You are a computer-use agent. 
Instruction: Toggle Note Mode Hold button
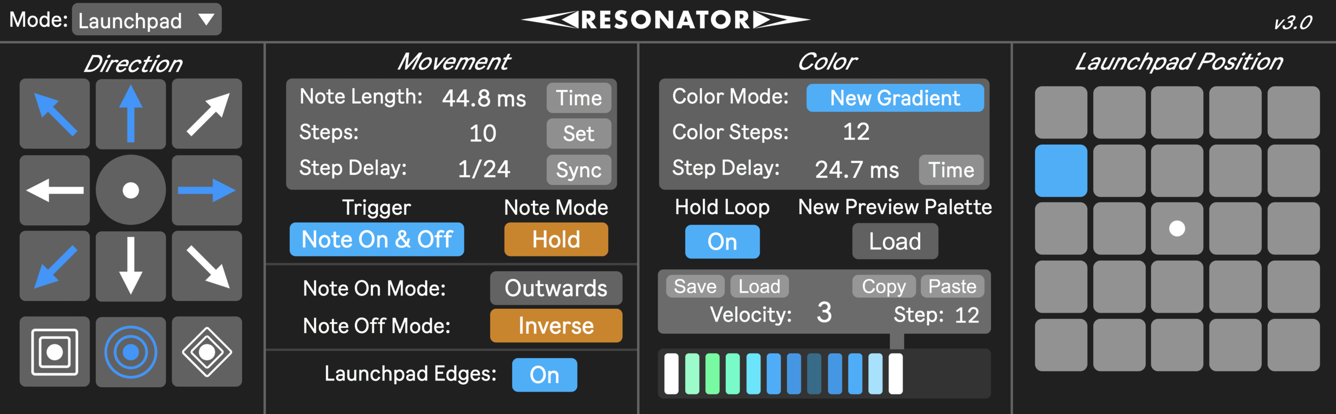556,239
